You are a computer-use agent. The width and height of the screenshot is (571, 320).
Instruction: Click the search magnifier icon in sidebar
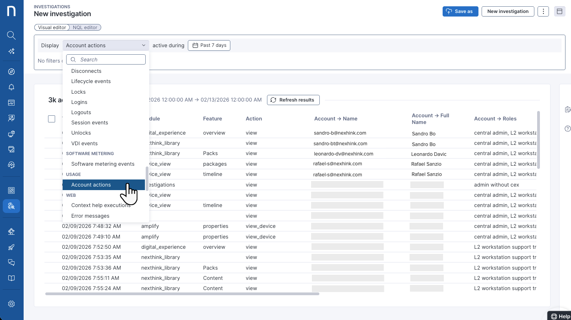[x=11, y=35]
